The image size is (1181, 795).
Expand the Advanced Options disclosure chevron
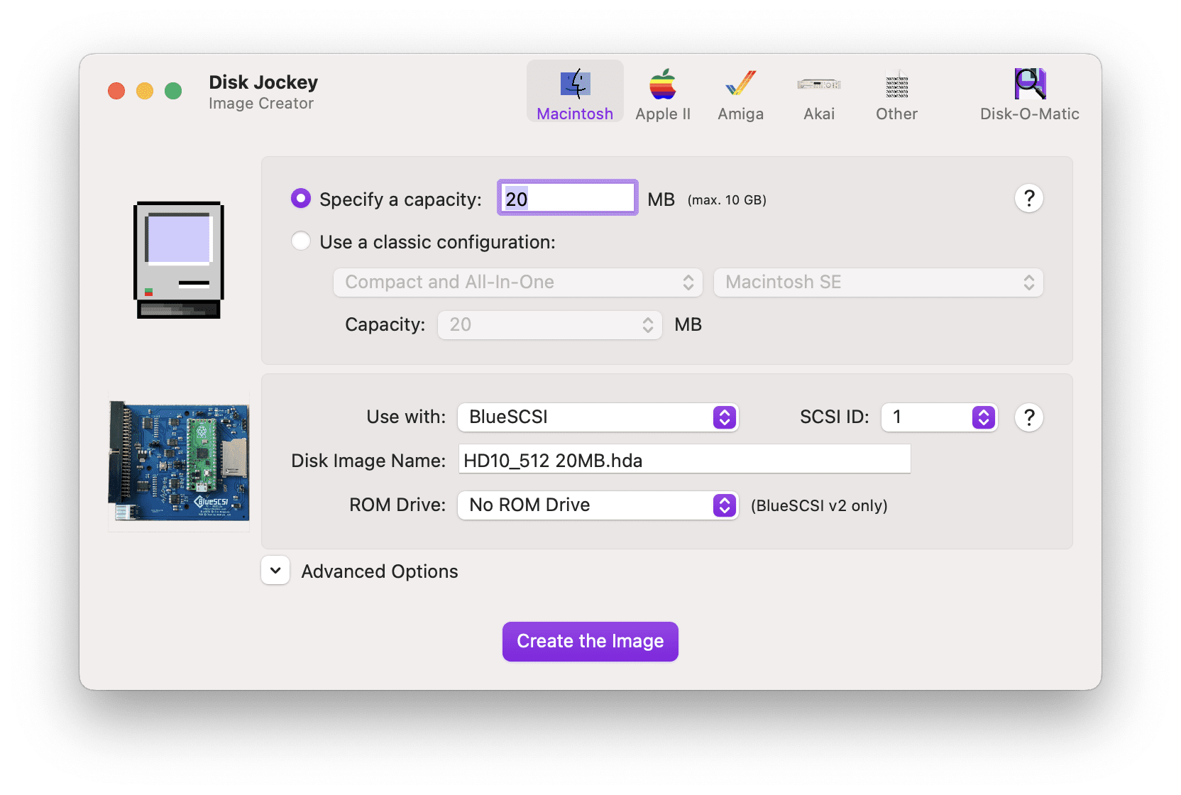tap(275, 570)
